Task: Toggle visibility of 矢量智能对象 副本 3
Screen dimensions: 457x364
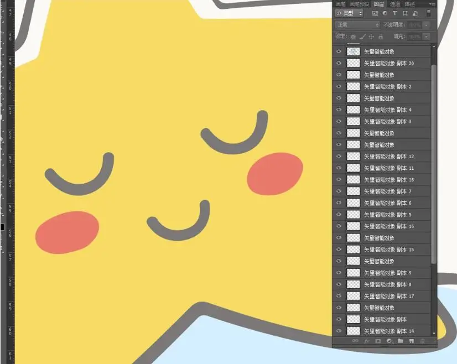Action: click(339, 121)
